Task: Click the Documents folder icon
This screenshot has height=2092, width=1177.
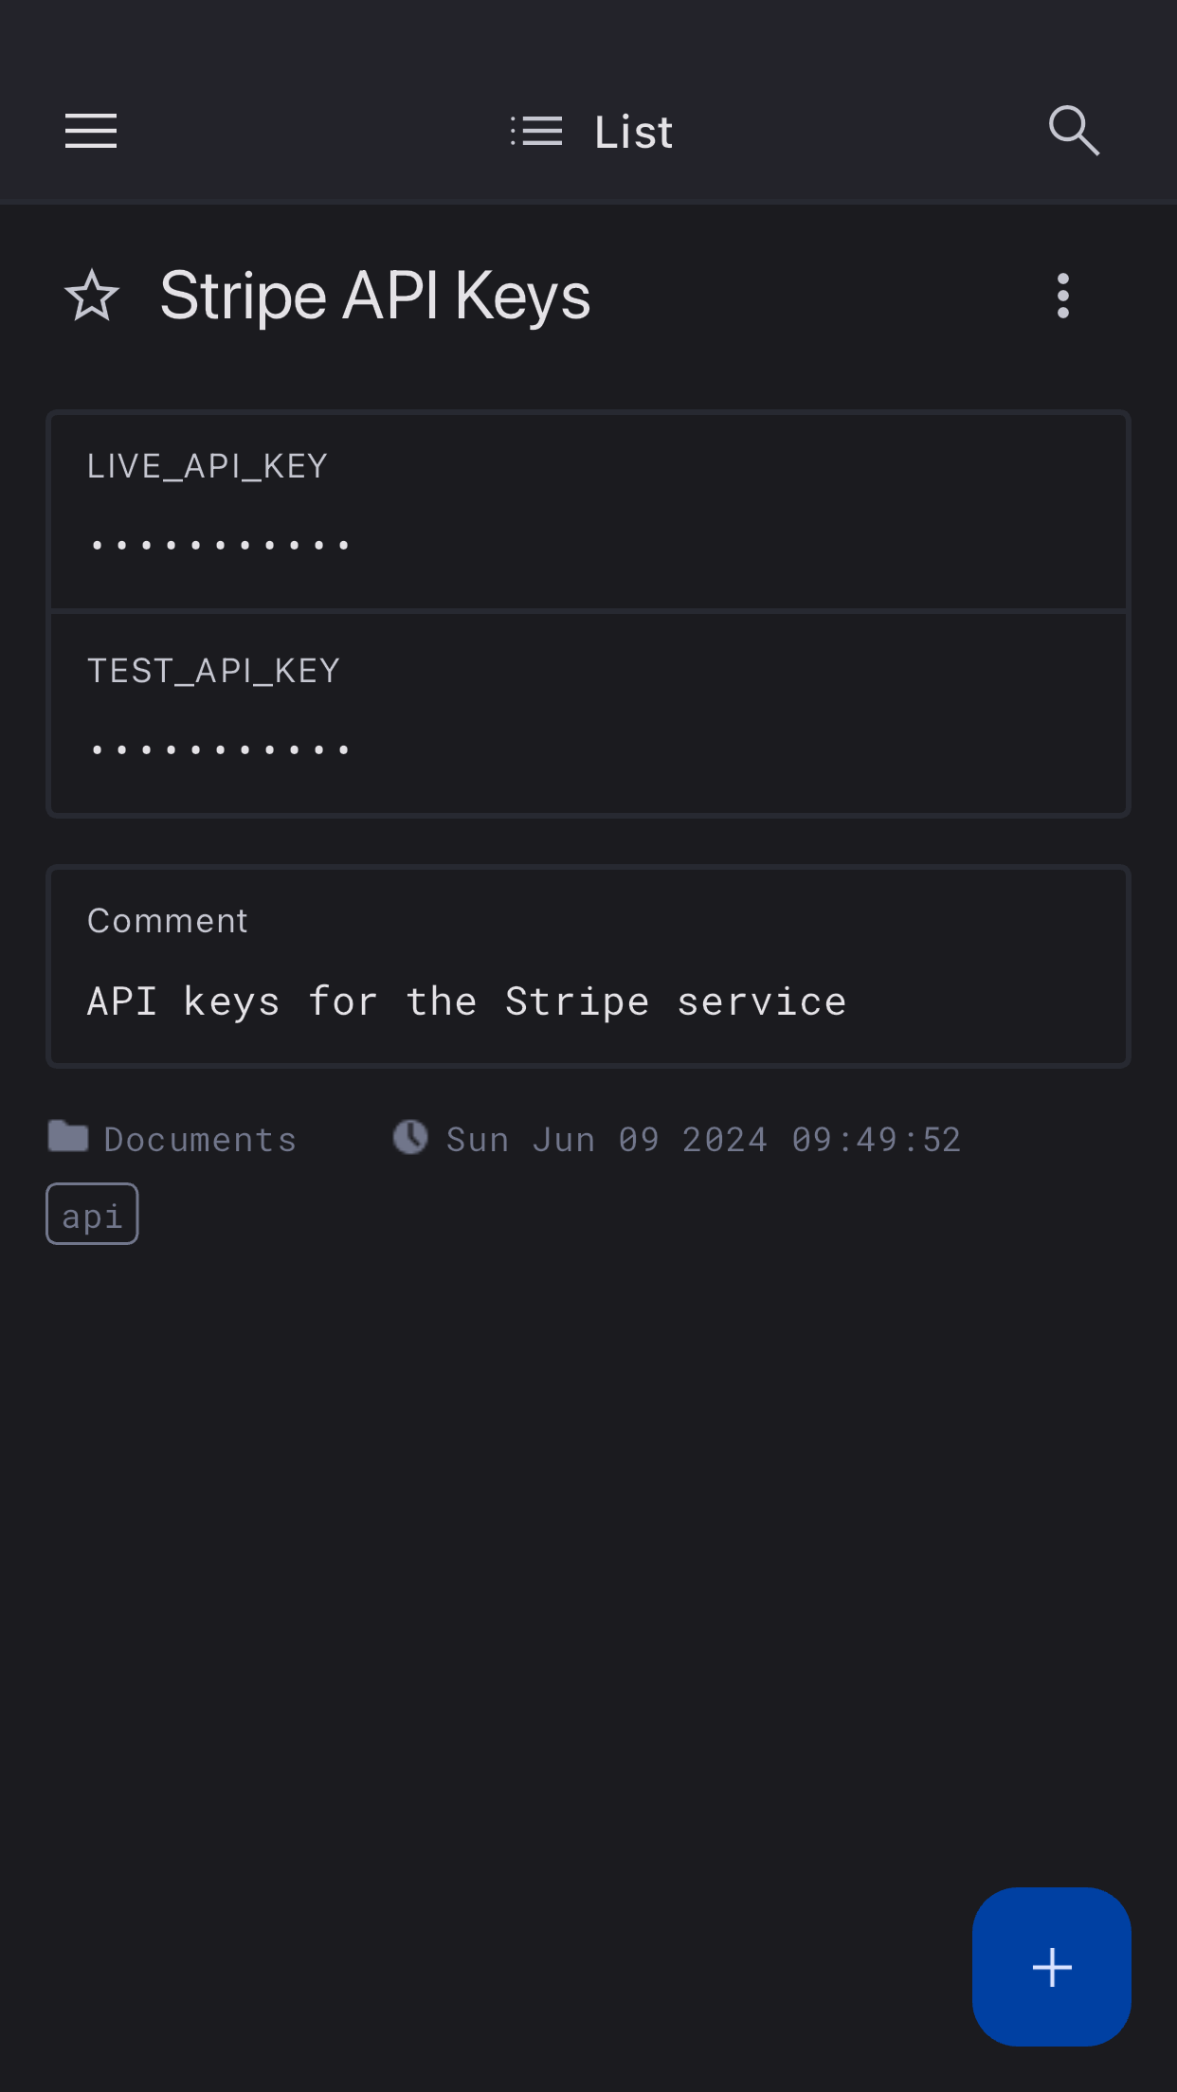Action: pyautogui.click(x=68, y=1136)
